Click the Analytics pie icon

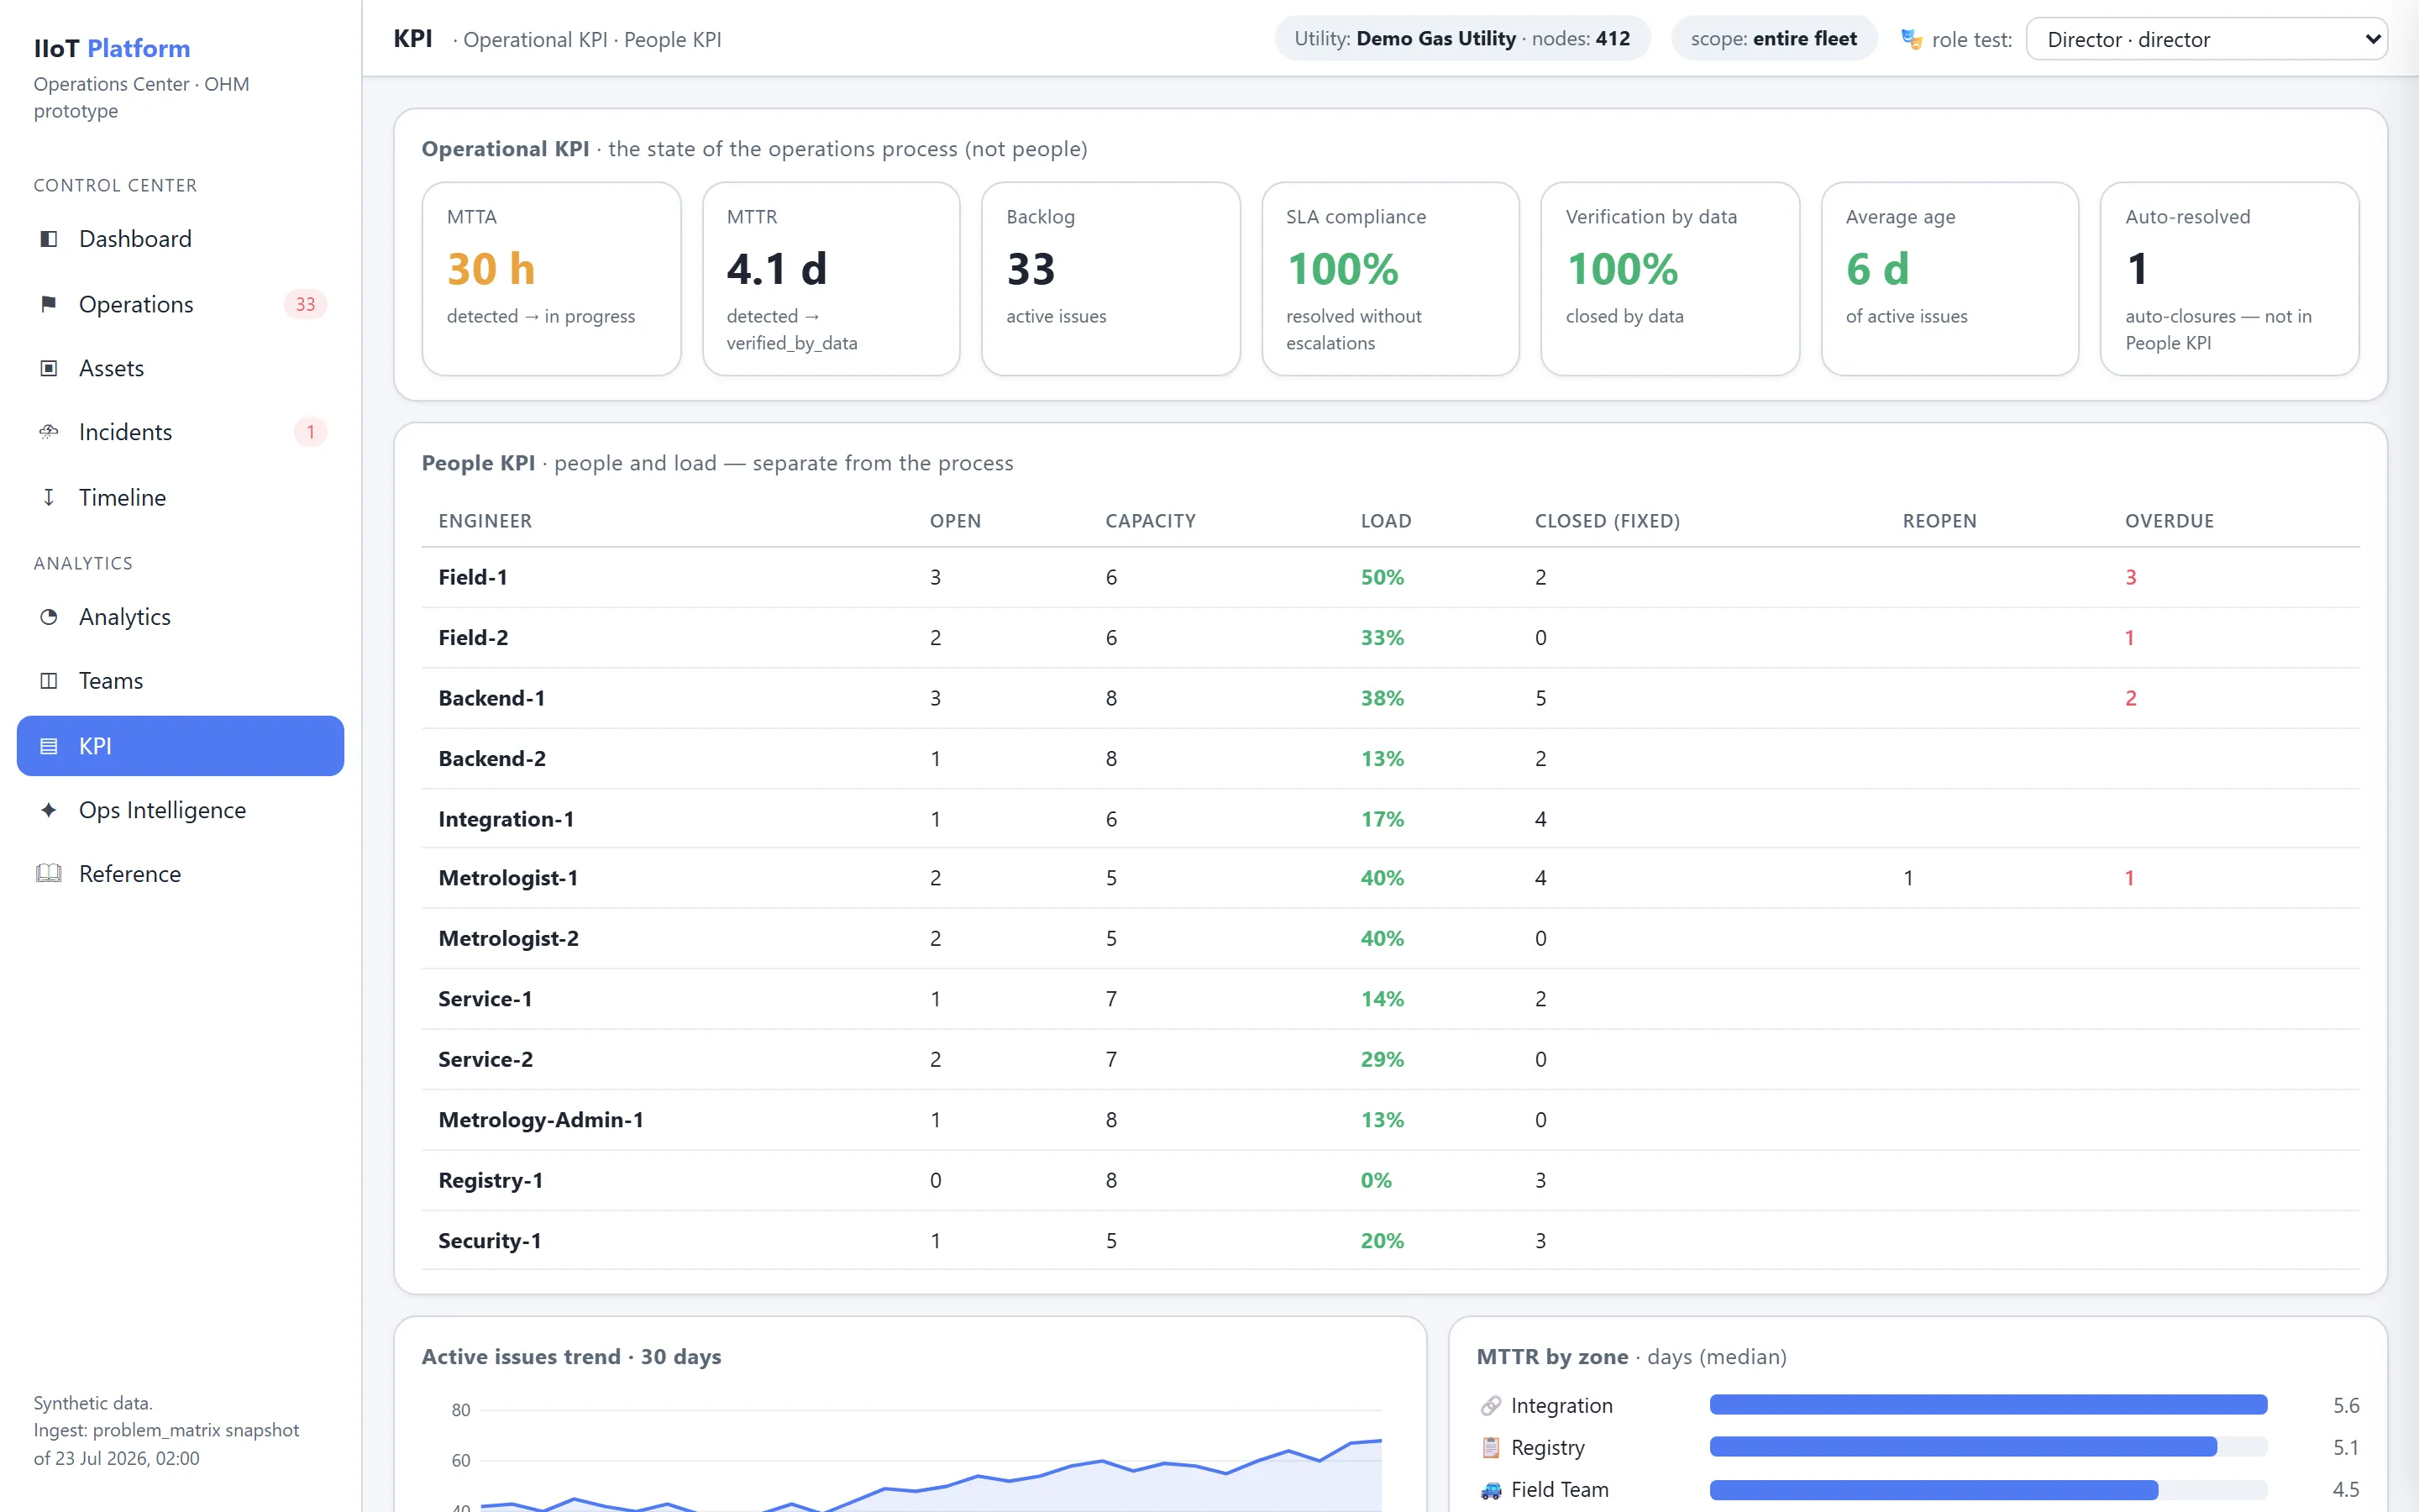click(48, 617)
